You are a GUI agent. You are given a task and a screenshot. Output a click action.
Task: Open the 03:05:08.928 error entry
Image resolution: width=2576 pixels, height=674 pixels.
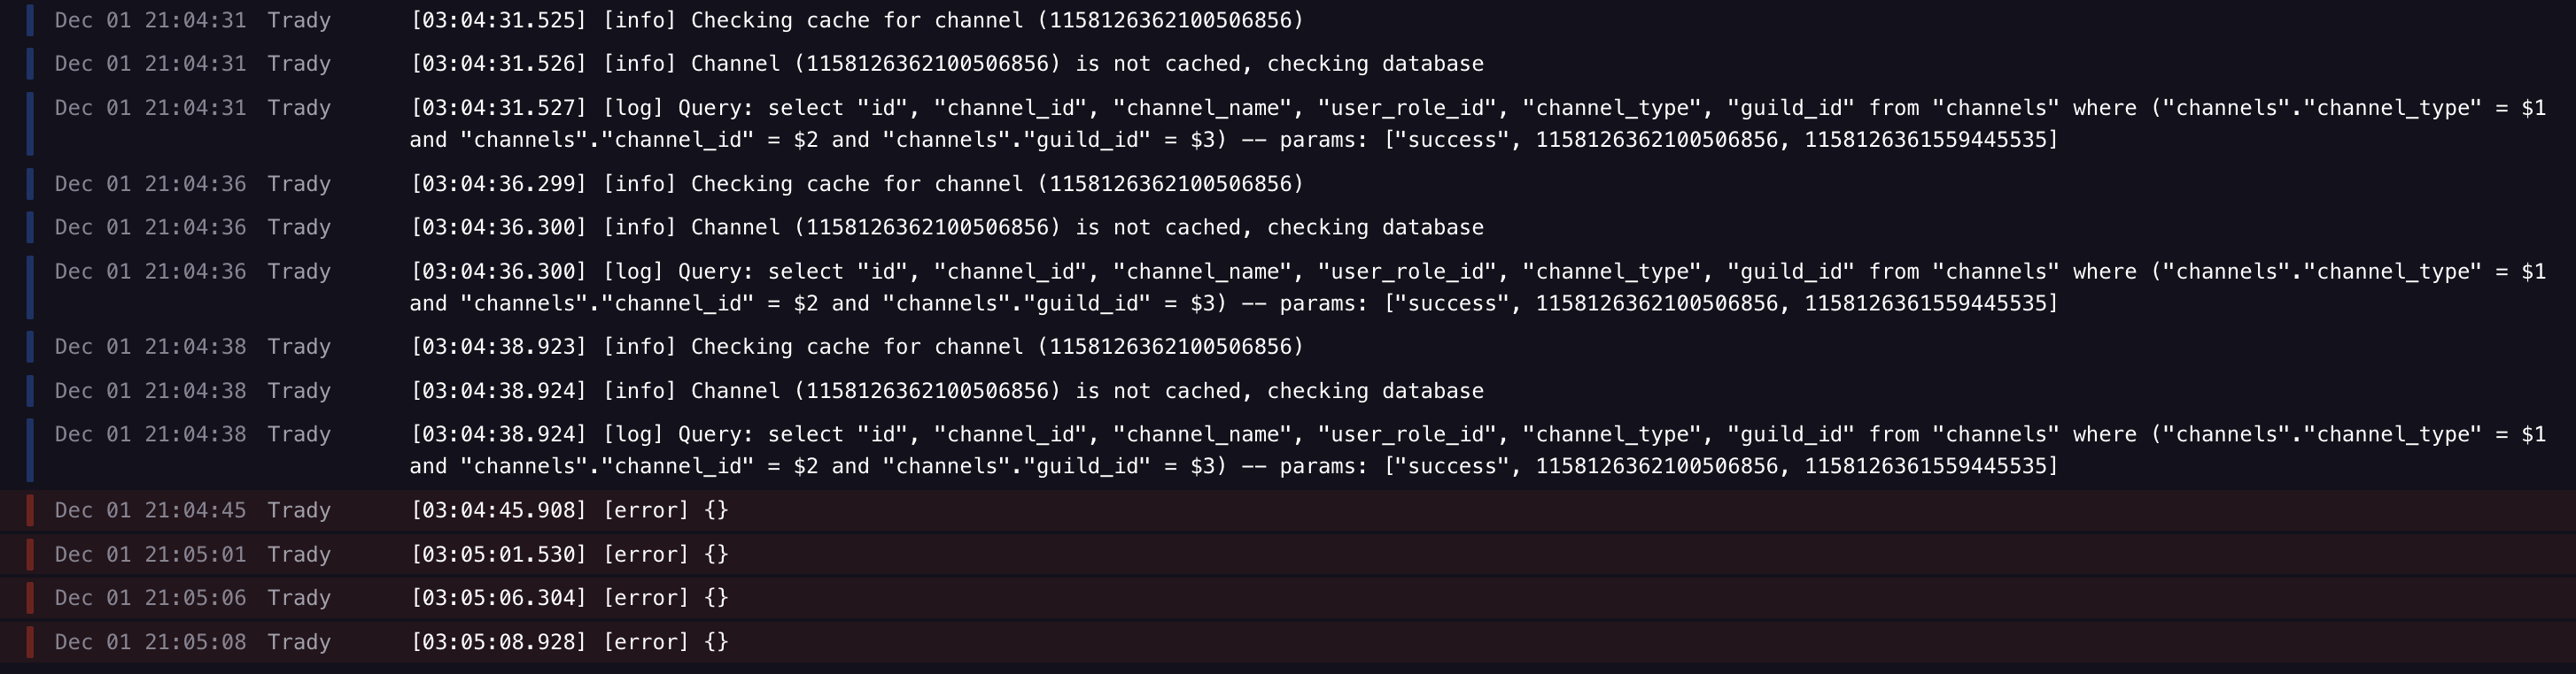point(1288,642)
